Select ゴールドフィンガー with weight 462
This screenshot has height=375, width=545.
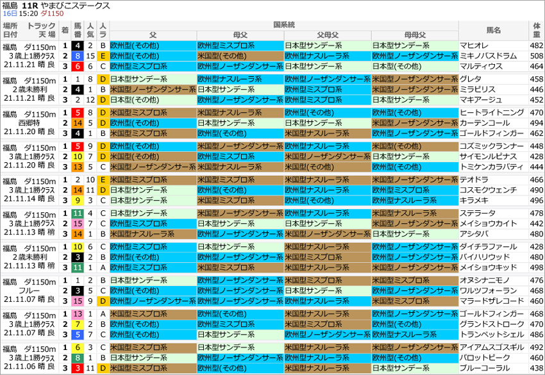pos(492,133)
